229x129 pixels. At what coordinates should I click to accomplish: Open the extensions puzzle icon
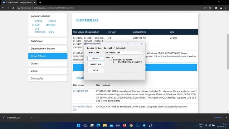coord(216,8)
